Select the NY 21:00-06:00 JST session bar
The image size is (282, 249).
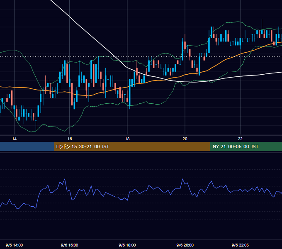[x=246, y=146]
